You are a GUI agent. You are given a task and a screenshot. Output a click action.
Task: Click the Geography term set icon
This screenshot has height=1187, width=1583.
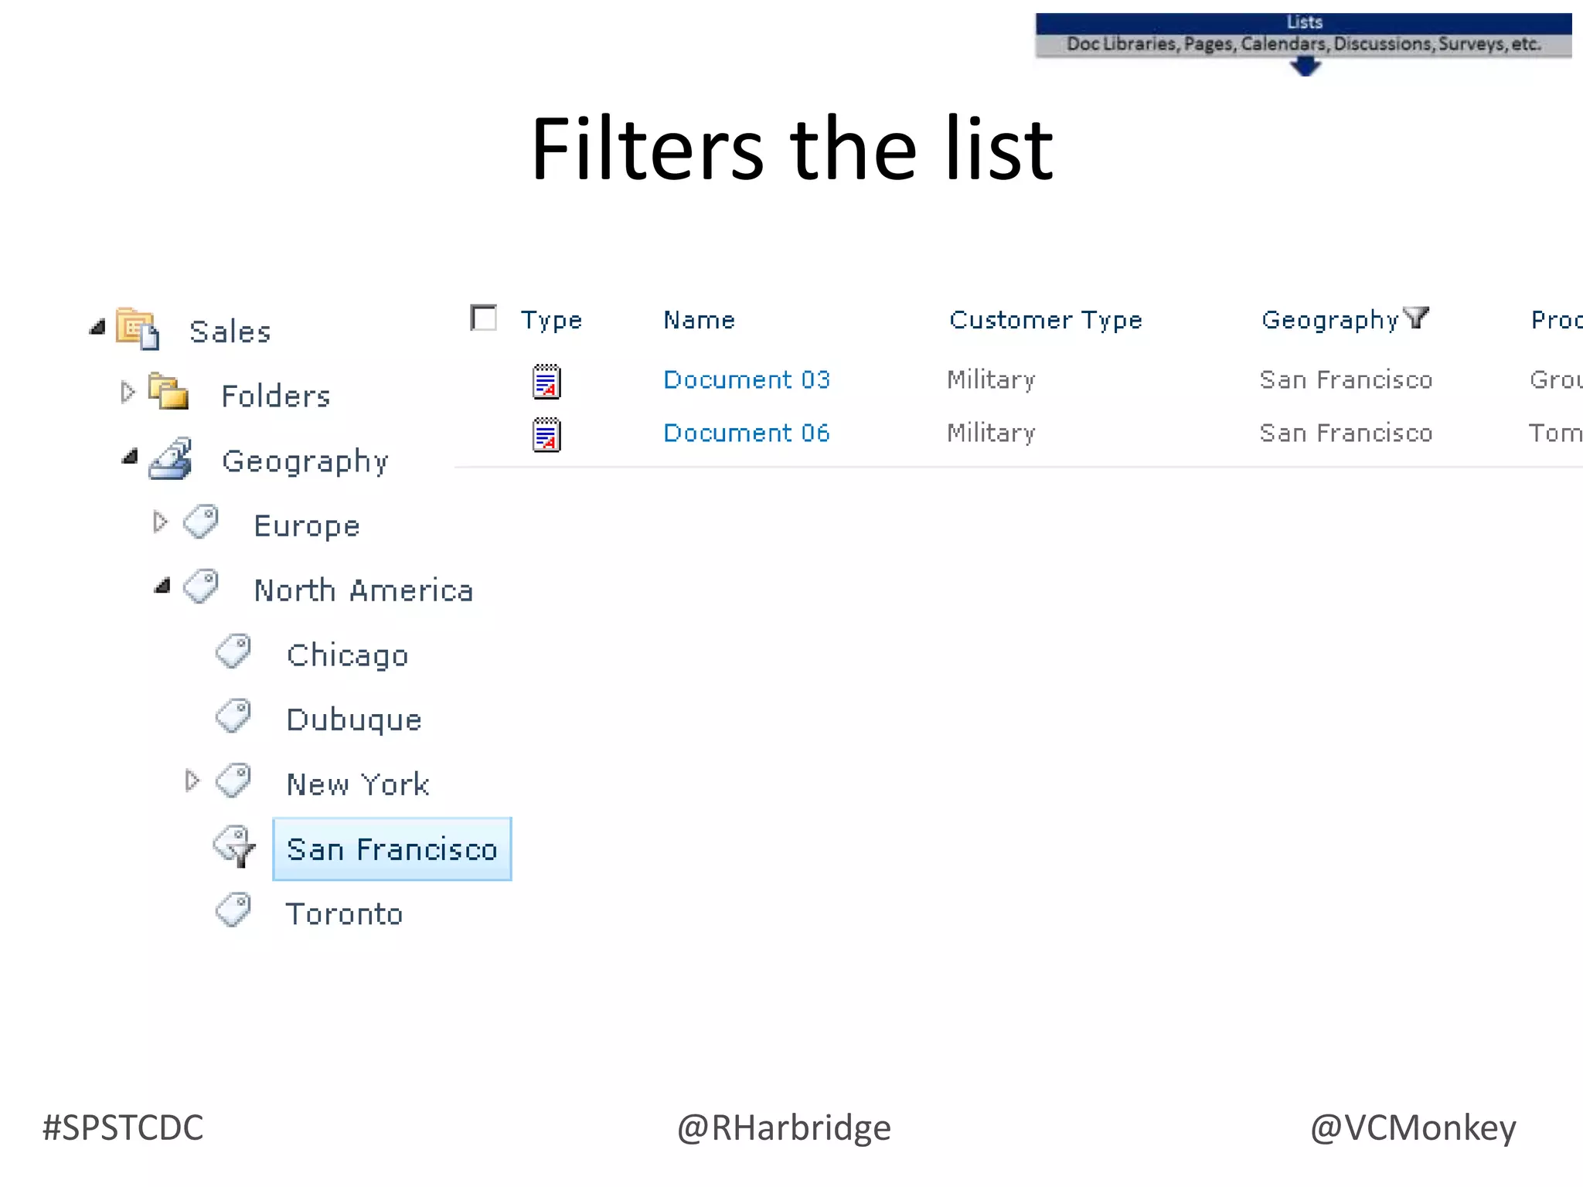171,458
